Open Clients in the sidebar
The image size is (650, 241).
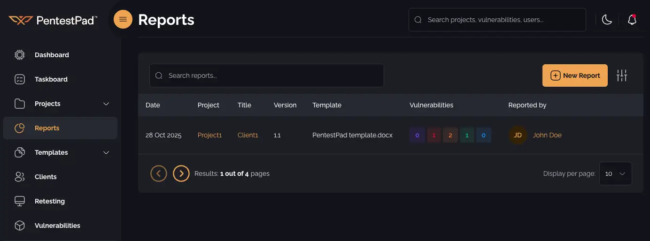click(x=60, y=177)
